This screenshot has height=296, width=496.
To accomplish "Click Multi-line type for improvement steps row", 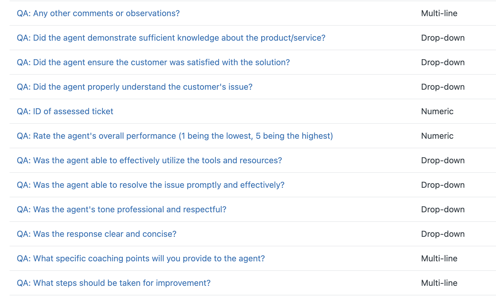I will pyautogui.click(x=439, y=283).
